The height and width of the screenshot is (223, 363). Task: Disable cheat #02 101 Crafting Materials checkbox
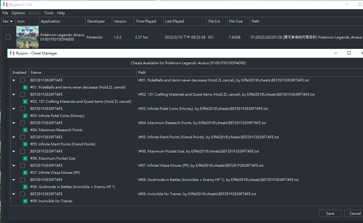click(x=25, y=102)
